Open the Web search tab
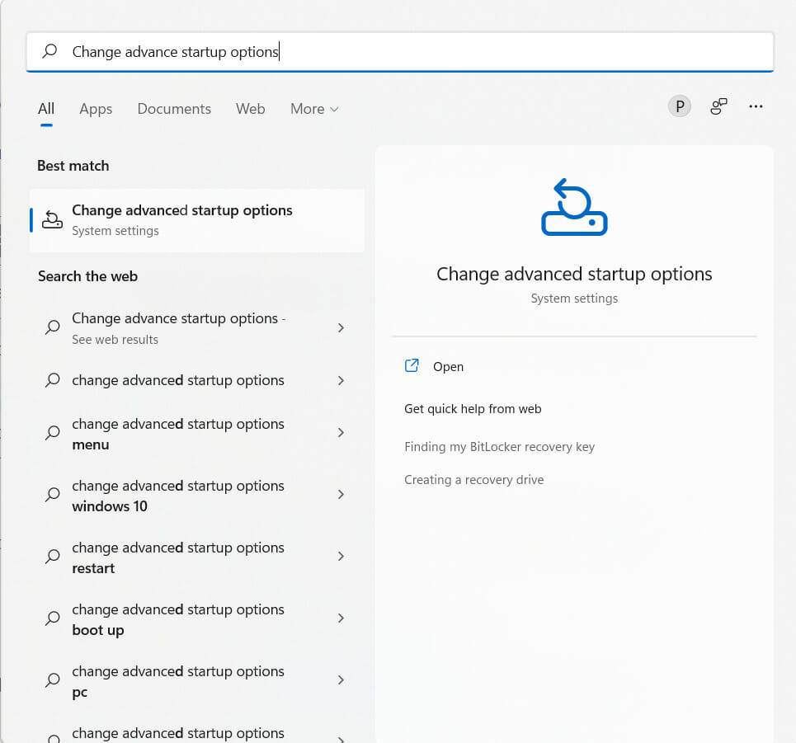 coord(250,108)
